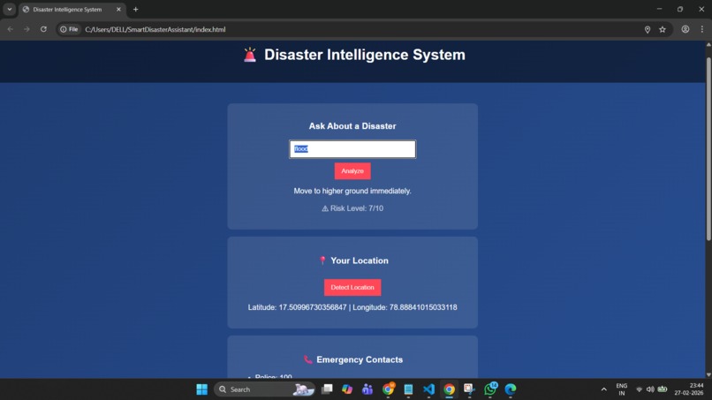The height and width of the screenshot is (400, 712).
Task: Click the Your Location heading
Action: 353,260
